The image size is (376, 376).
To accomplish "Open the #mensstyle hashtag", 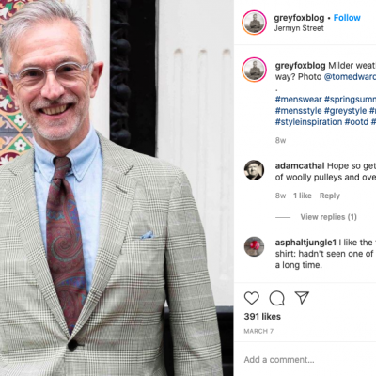I will point(298,111).
